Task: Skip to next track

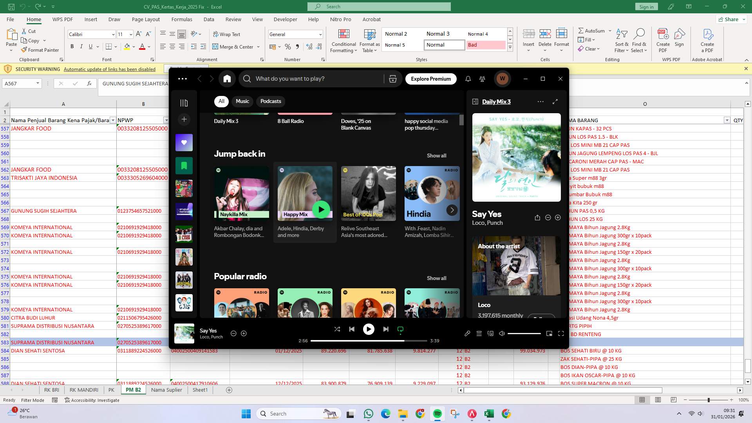Action: point(386,329)
